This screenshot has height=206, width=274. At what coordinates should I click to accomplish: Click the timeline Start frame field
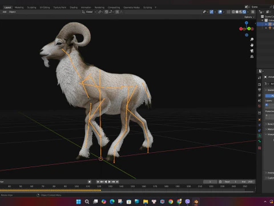pyautogui.click(x=231, y=182)
